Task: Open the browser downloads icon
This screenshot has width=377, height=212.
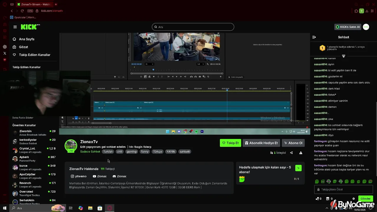Action: (367, 11)
